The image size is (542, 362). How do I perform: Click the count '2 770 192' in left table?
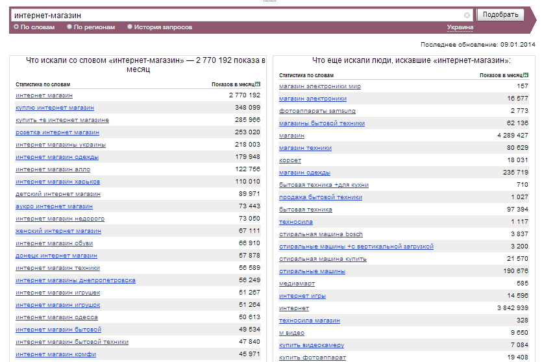244,95
